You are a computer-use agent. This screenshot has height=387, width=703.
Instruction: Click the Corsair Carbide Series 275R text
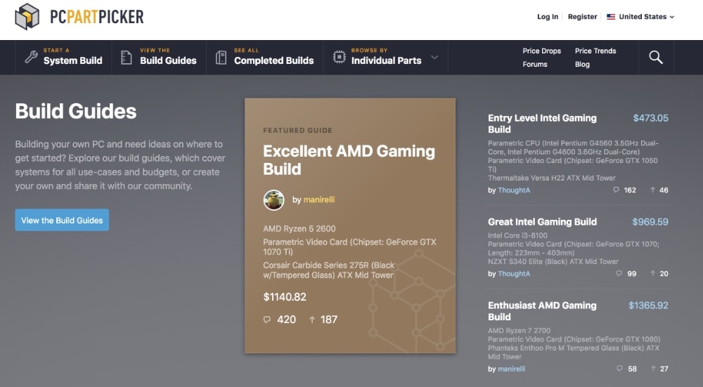328,270
